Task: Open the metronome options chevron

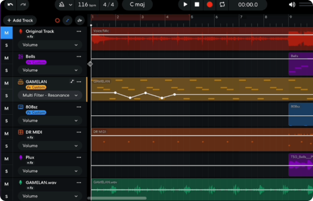Action: point(70,5)
